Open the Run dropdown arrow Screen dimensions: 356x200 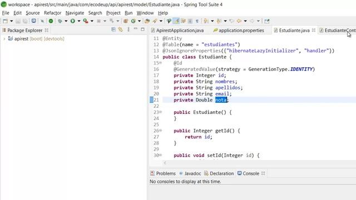(x=79, y=21)
